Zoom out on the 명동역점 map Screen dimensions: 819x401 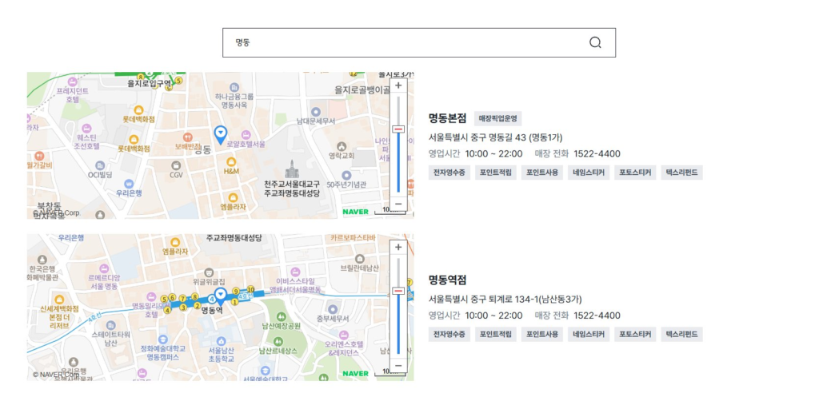[x=398, y=366]
